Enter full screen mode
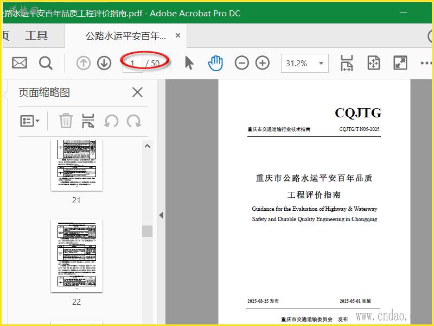 400,63
